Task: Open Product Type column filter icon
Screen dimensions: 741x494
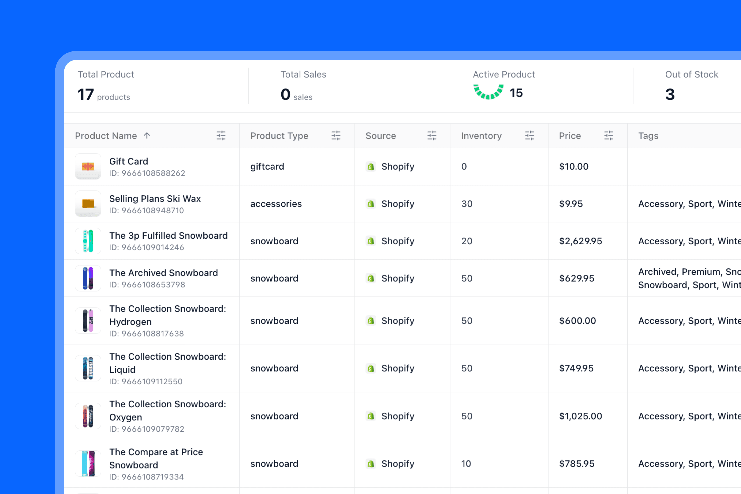Action: (x=336, y=135)
